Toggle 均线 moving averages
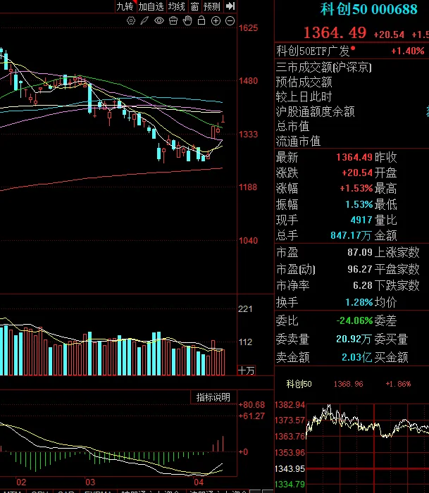The height and width of the screenshot is (493, 429). (176, 6)
